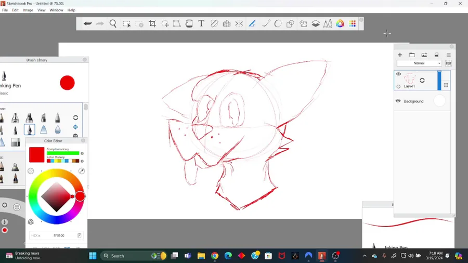The height and width of the screenshot is (263, 468).
Task: Click the reset brush circular arrow
Action: 75,117
